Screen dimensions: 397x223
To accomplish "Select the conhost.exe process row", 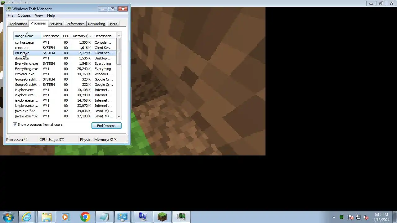I will (65, 42).
